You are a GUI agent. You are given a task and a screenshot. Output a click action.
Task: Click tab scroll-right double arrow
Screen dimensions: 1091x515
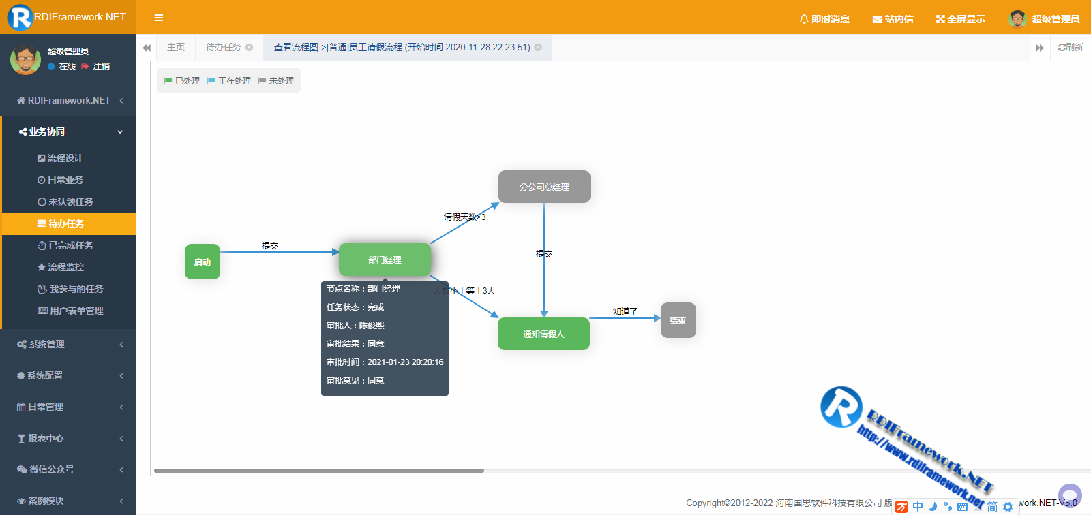pyautogui.click(x=1040, y=48)
